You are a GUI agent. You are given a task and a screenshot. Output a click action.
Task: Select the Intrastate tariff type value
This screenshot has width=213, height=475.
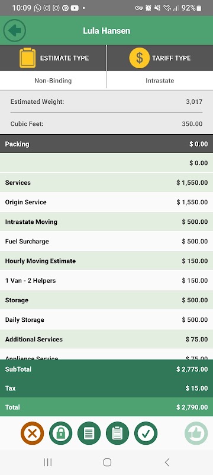[160, 81]
